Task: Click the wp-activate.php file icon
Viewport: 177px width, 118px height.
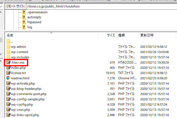Action: pyautogui.click(x=8, y=83)
